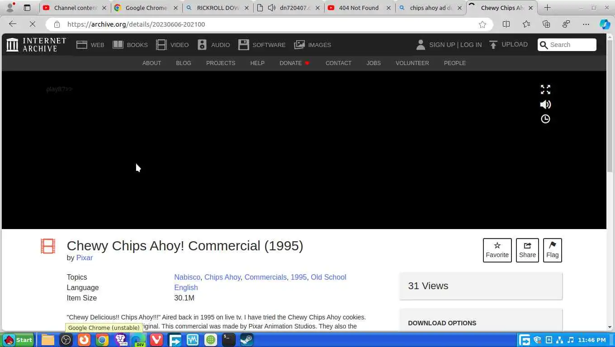This screenshot has height=347, width=615.
Task: Launch Steam from the taskbar
Action: [x=246, y=340]
